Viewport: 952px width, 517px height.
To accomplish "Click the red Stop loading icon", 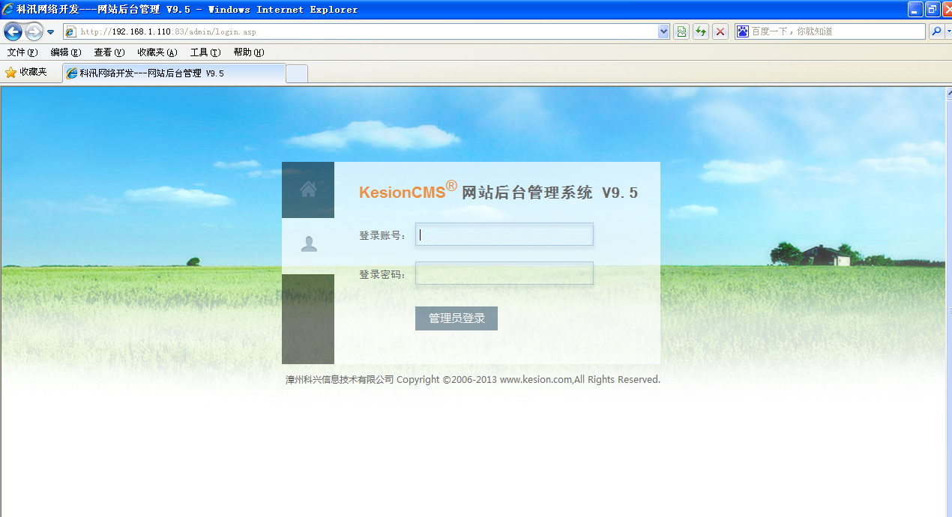I will click(x=720, y=31).
